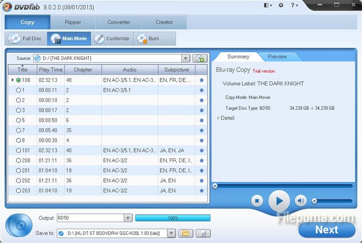Browse for the save folder with the folder icon

tap(185, 233)
